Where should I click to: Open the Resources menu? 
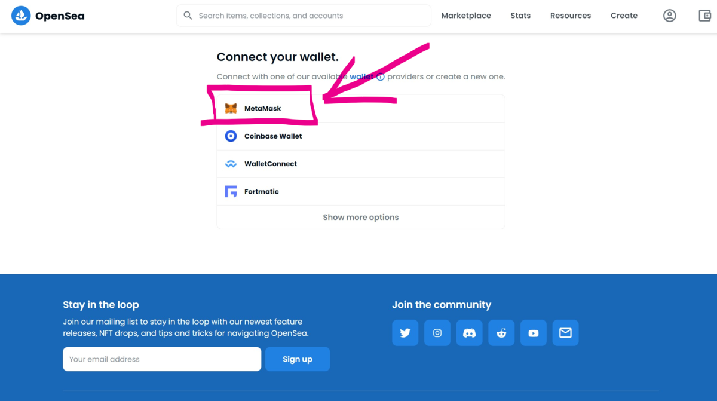[571, 16]
